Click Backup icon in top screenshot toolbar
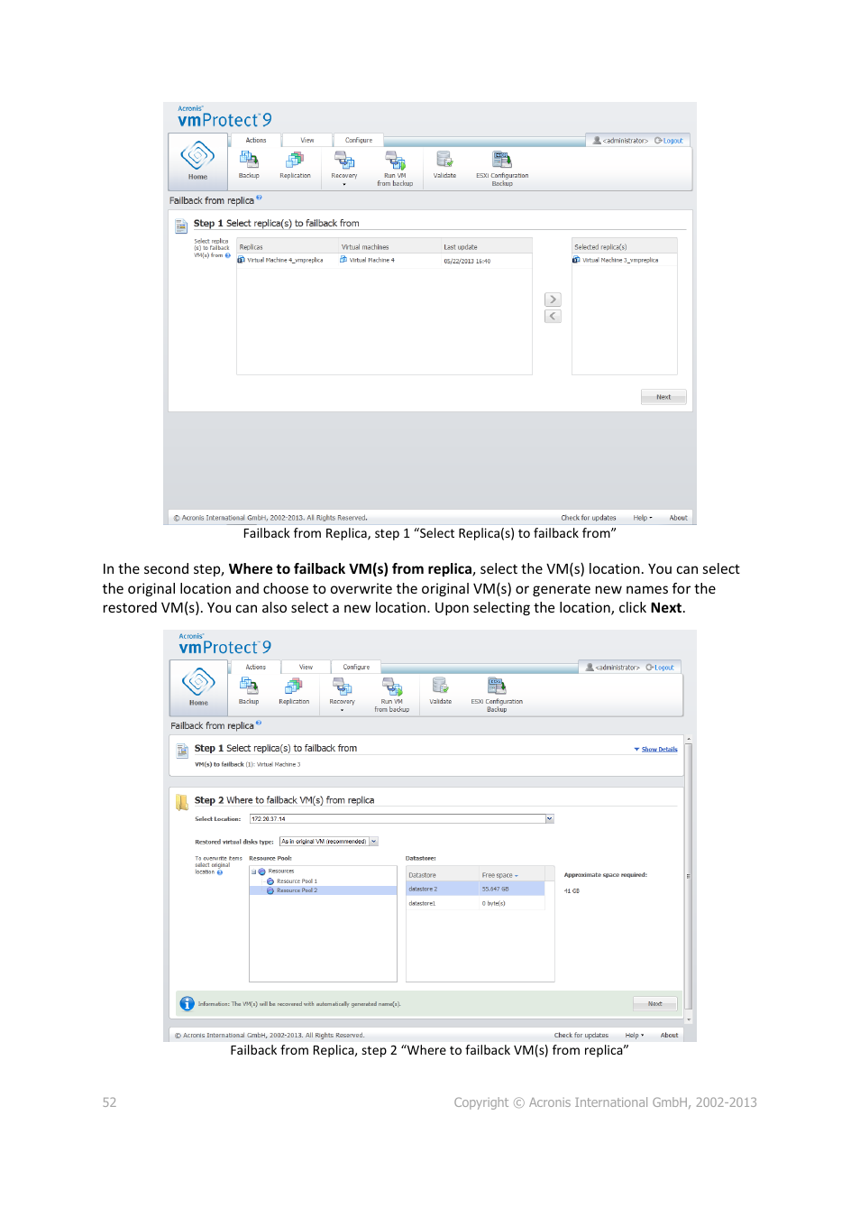 249,163
